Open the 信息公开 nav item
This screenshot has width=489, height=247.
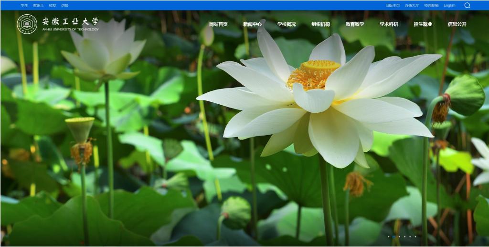457,24
